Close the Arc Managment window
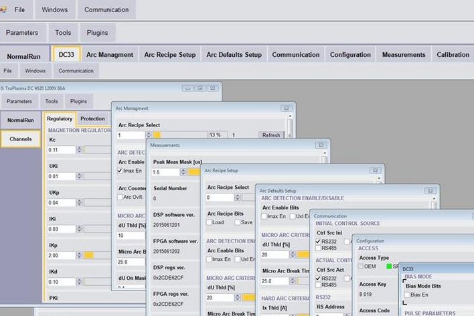This screenshot has height=316, width=474. 286,107
